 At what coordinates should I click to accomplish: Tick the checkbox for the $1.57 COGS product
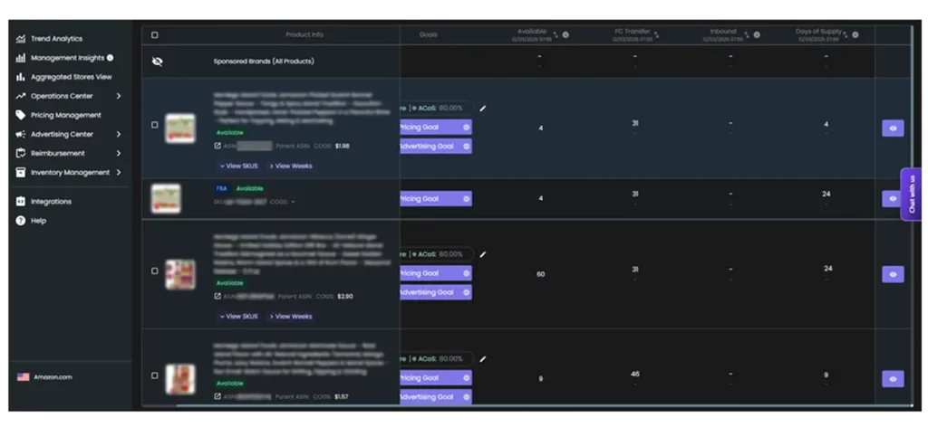pos(155,376)
